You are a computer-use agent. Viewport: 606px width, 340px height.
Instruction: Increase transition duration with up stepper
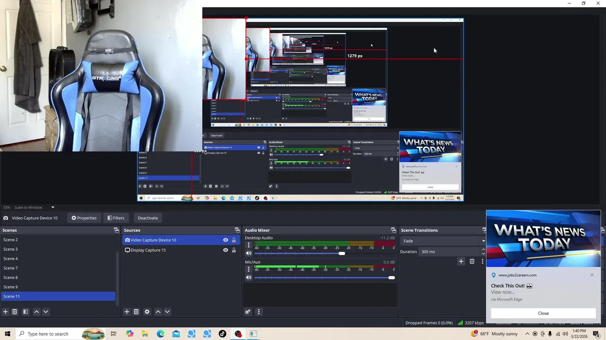click(483, 249)
